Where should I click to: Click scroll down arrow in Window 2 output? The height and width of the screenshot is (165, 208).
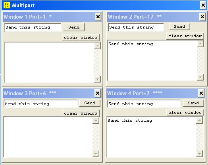(x=200, y=77)
